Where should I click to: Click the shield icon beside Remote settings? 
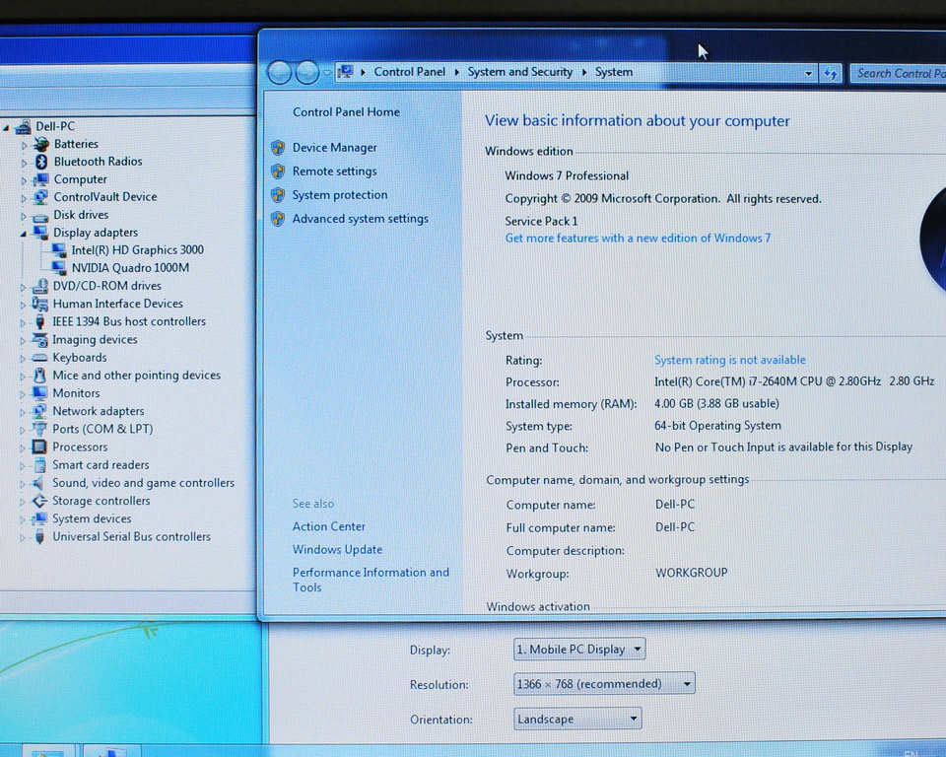click(278, 172)
